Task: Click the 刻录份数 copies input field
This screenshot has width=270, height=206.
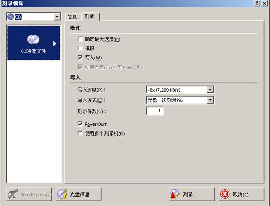Action: [155, 111]
